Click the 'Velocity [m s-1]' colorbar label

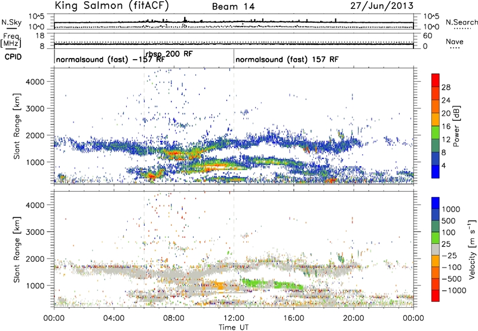pos(472,249)
